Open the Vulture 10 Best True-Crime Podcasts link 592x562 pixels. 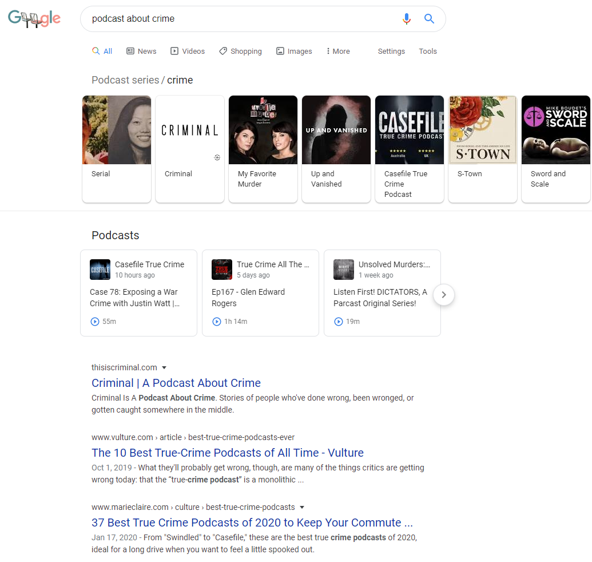(x=227, y=453)
